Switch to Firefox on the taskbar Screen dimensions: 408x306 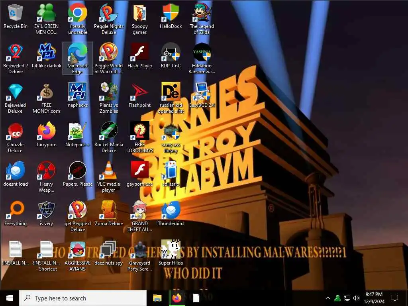177,298
